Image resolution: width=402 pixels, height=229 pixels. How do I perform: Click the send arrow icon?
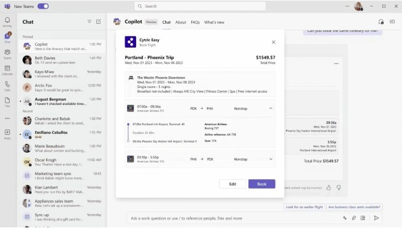(377, 218)
